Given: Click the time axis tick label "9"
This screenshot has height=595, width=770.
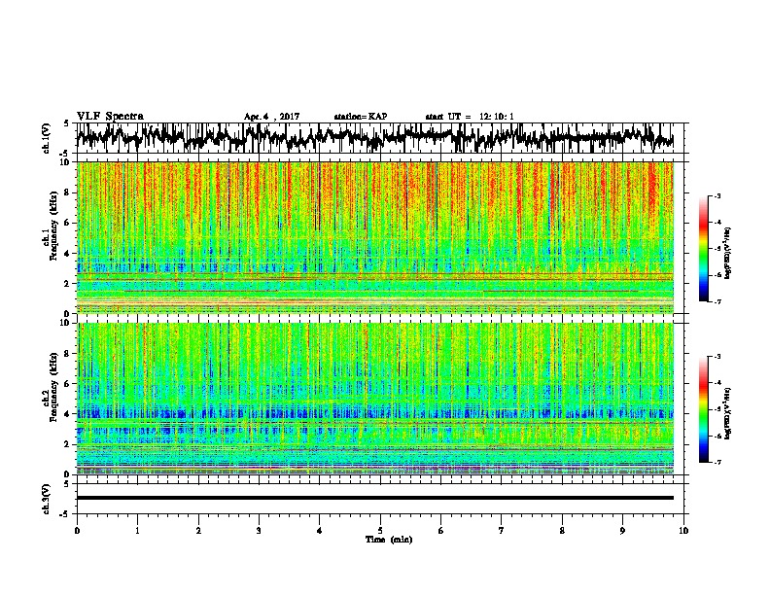Looking at the screenshot, I should 622,531.
